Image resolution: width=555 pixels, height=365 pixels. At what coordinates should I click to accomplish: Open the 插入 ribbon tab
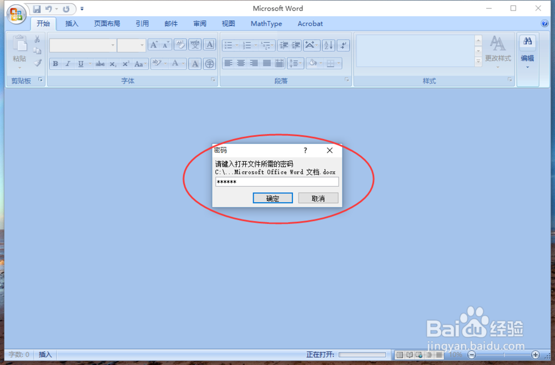(72, 24)
